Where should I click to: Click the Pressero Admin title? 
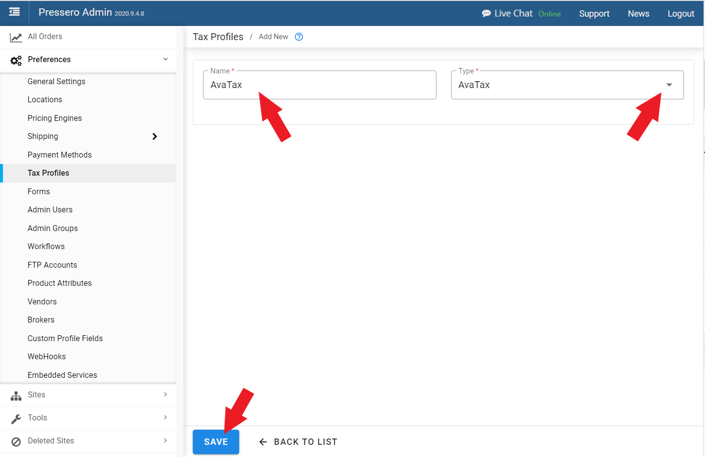pyautogui.click(x=75, y=12)
